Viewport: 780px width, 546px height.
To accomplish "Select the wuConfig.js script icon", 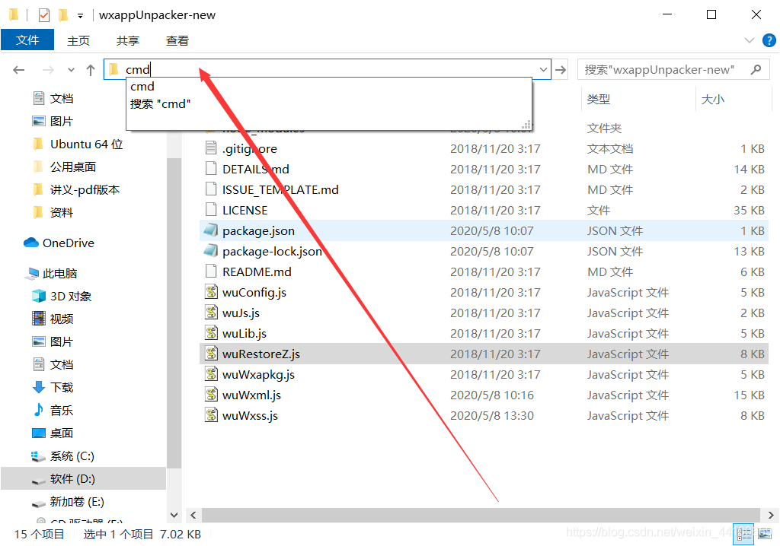I will 212,291.
